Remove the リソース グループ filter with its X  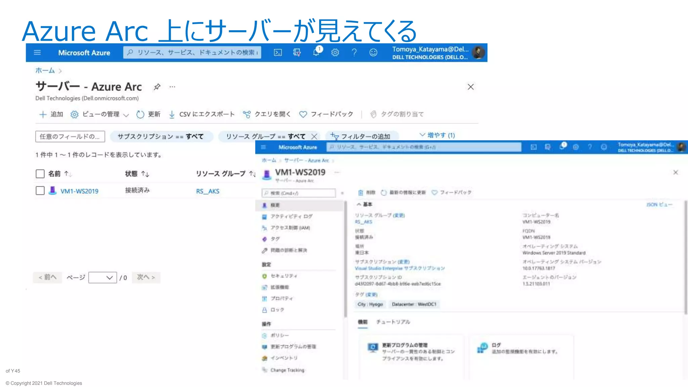pyautogui.click(x=314, y=136)
